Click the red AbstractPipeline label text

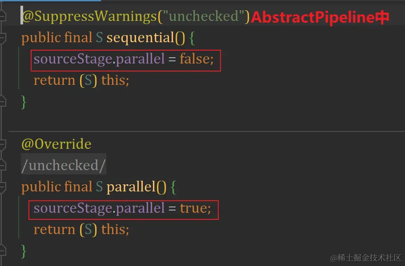click(320, 17)
